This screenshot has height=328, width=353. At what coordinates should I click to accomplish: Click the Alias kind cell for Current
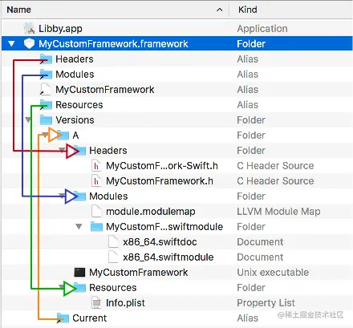248,318
